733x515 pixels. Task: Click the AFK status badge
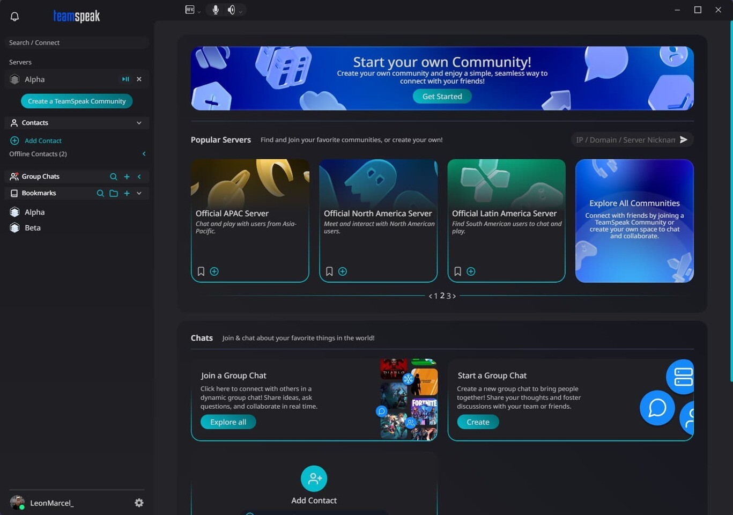(x=190, y=9)
